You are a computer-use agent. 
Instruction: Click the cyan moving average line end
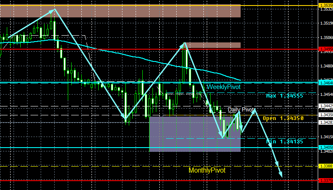pos(240,80)
